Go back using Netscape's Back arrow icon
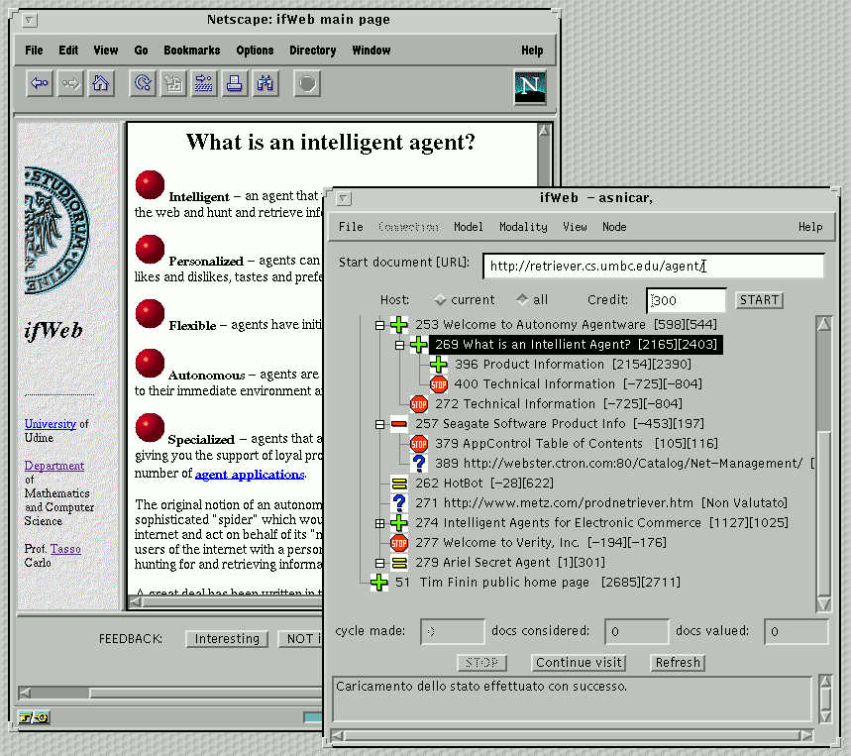The height and width of the screenshot is (756, 851). click(x=40, y=83)
